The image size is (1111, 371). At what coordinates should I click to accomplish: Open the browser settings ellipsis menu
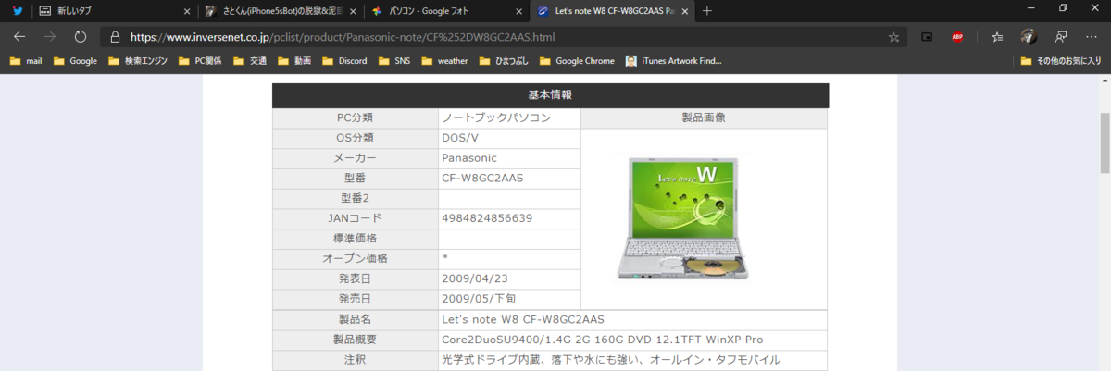[1091, 38]
